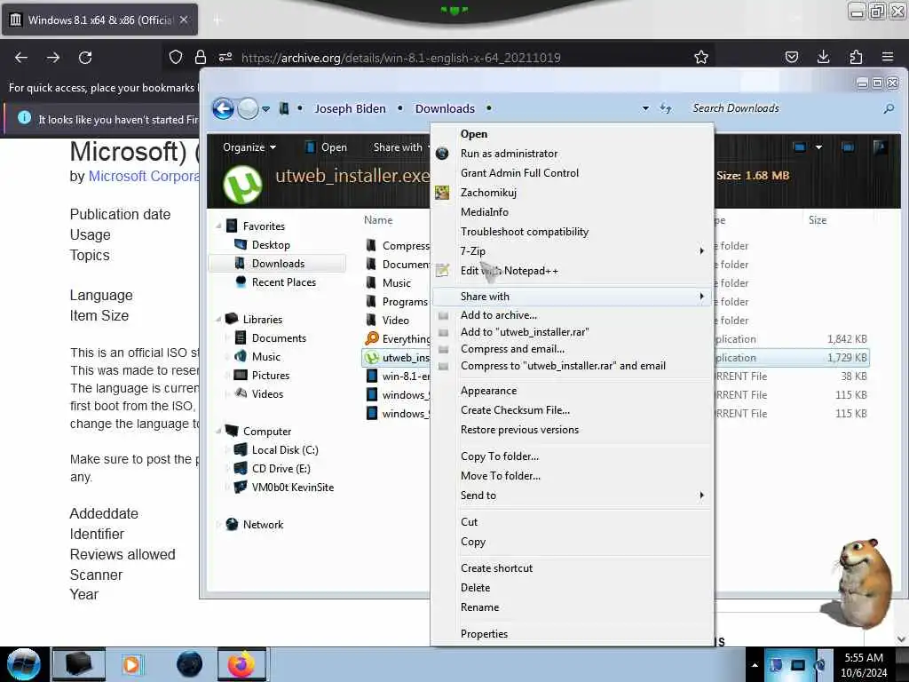Click the preview pane toggle icon
Image resolution: width=909 pixels, height=682 pixels.
[848, 147]
